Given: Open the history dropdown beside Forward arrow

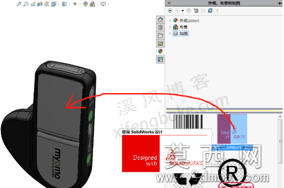Looking at the screenshot, I should [182, 11].
